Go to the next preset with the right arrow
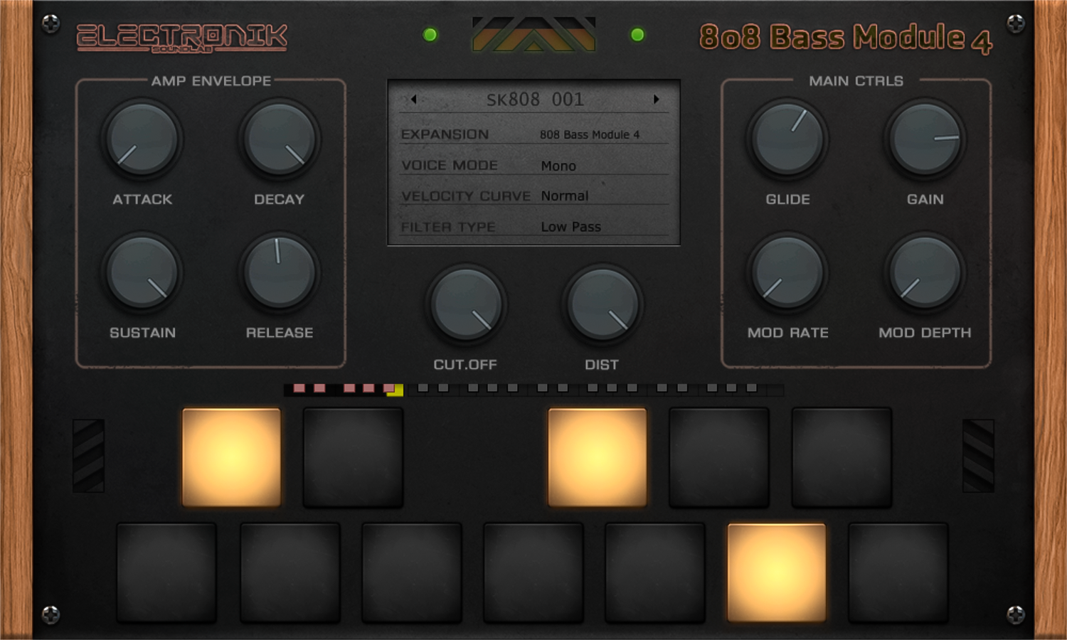The height and width of the screenshot is (640, 1067). (x=656, y=100)
